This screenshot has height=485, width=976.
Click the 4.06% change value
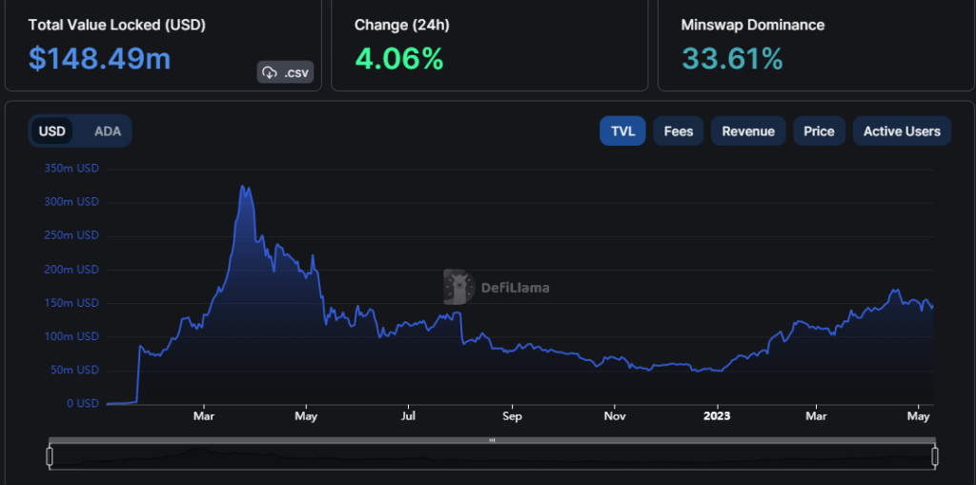399,58
